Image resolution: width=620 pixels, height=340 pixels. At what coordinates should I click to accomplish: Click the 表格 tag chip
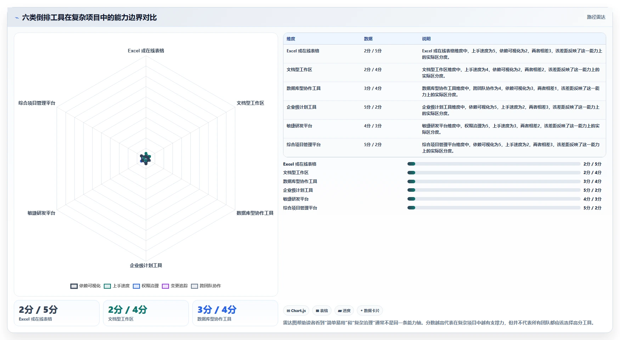(322, 311)
